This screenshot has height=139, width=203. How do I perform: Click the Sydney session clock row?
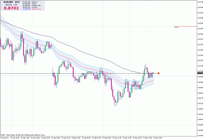(x=30, y=2)
